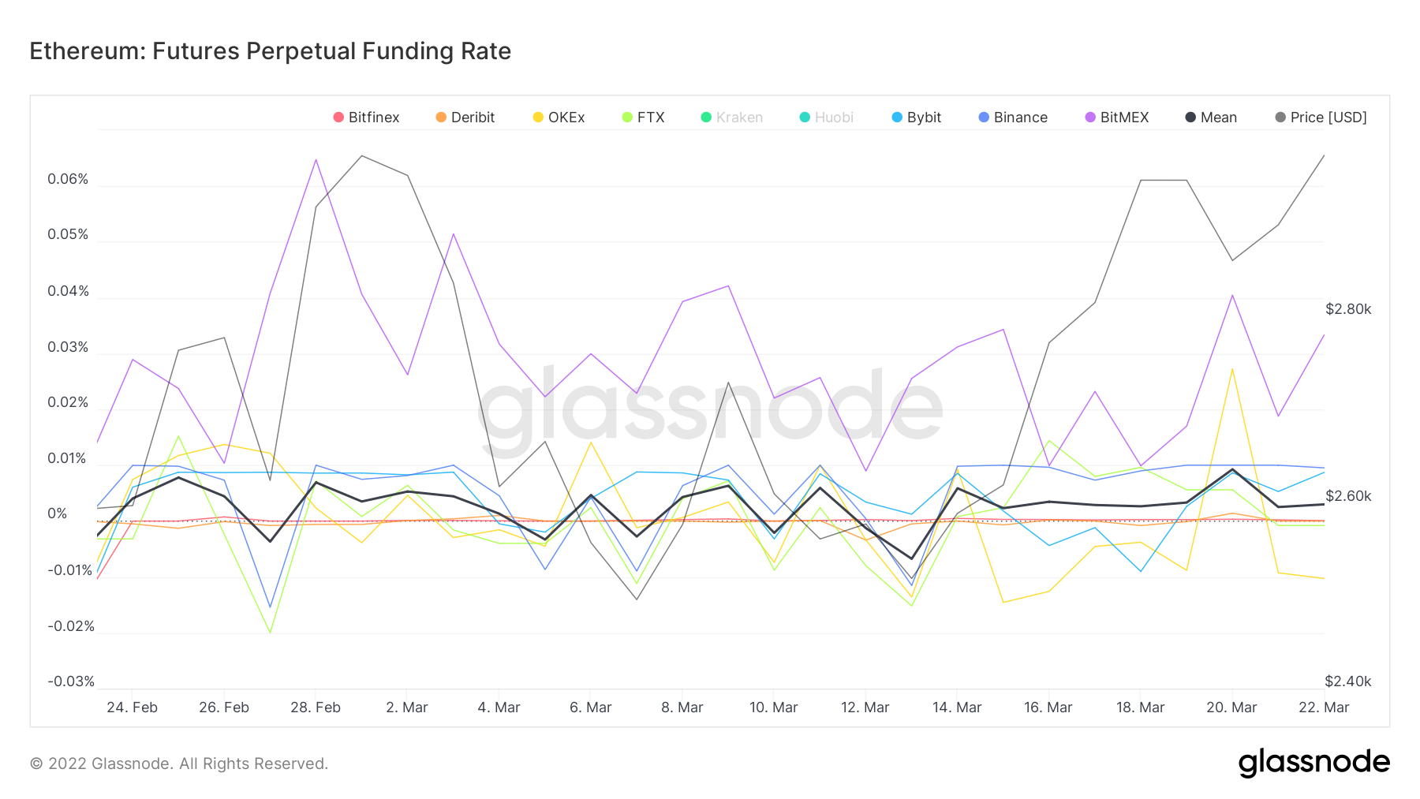Enable the hidden Kraken series
This screenshot has width=1420, height=799.
(x=731, y=118)
